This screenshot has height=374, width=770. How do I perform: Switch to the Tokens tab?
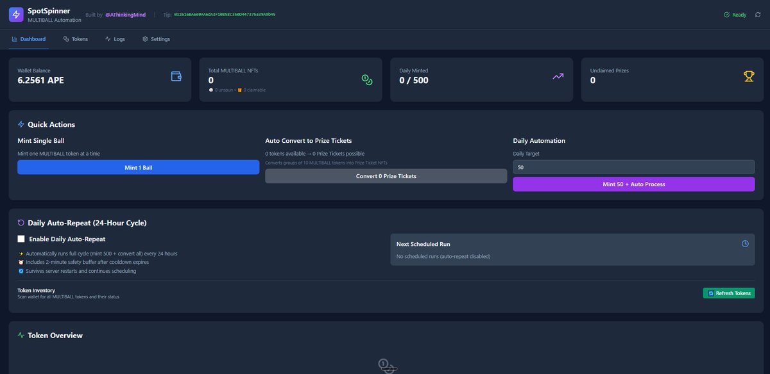point(76,39)
